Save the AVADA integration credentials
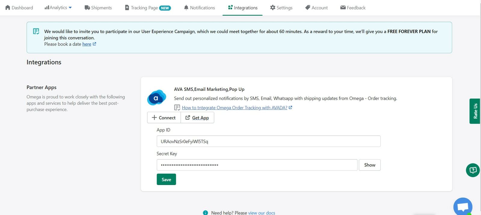The image size is (481, 215). [x=166, y=179]
